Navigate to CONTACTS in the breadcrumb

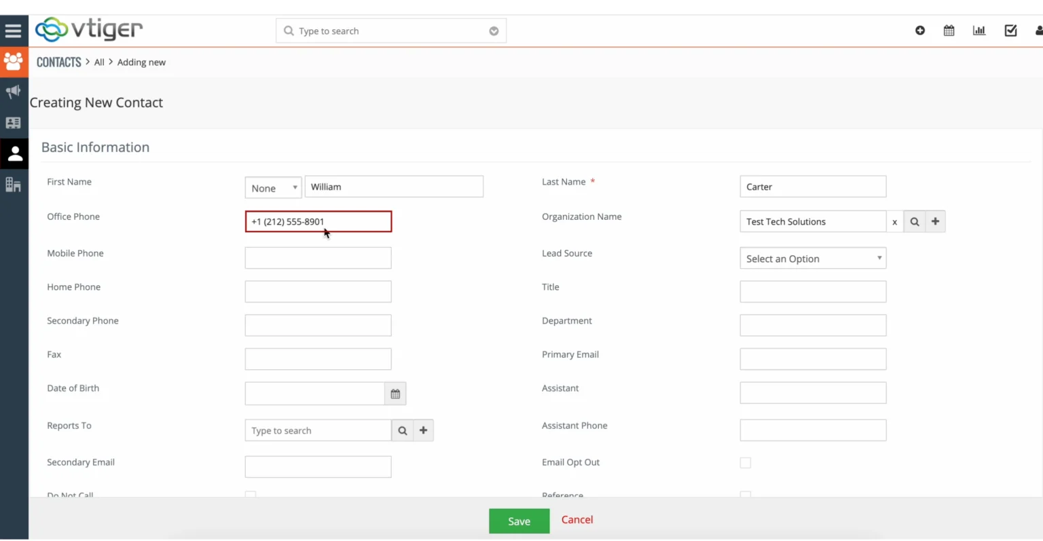coord(58,62)
